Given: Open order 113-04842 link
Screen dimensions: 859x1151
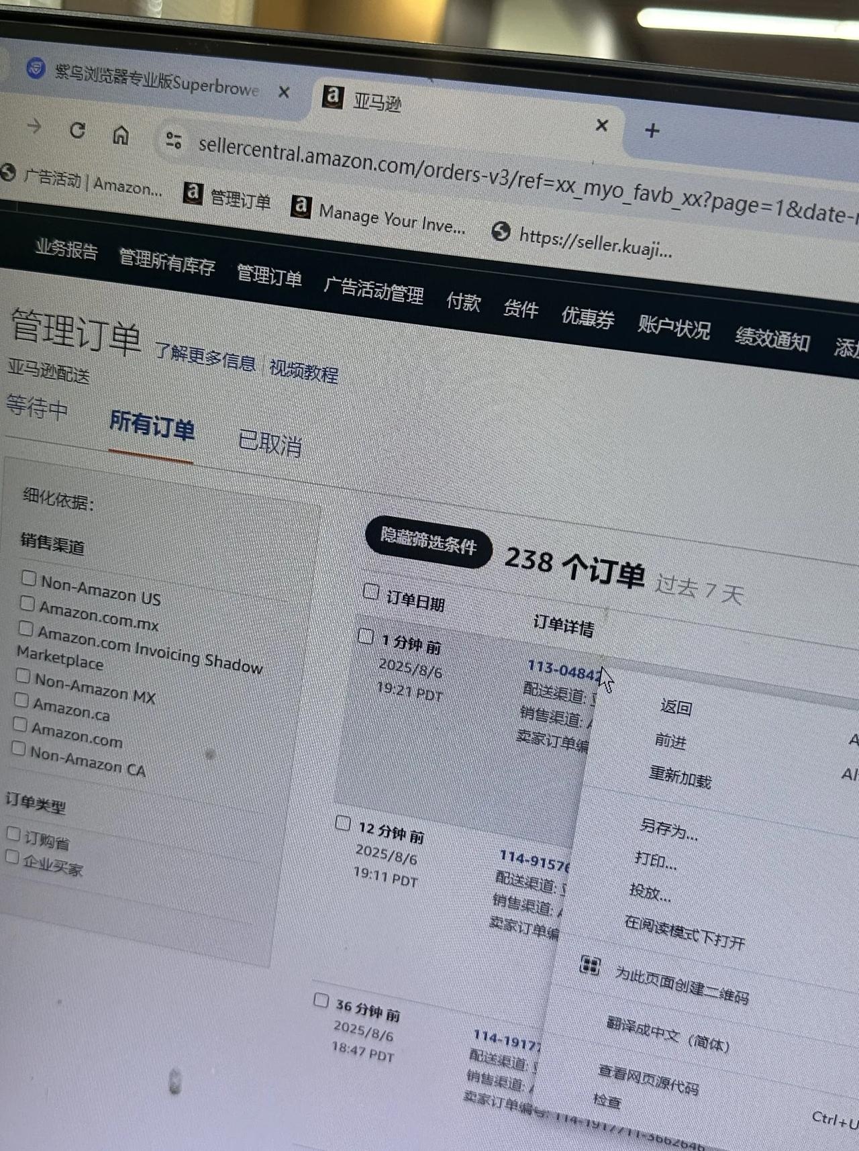Looking at the screenshot, I should coord(564,669).
